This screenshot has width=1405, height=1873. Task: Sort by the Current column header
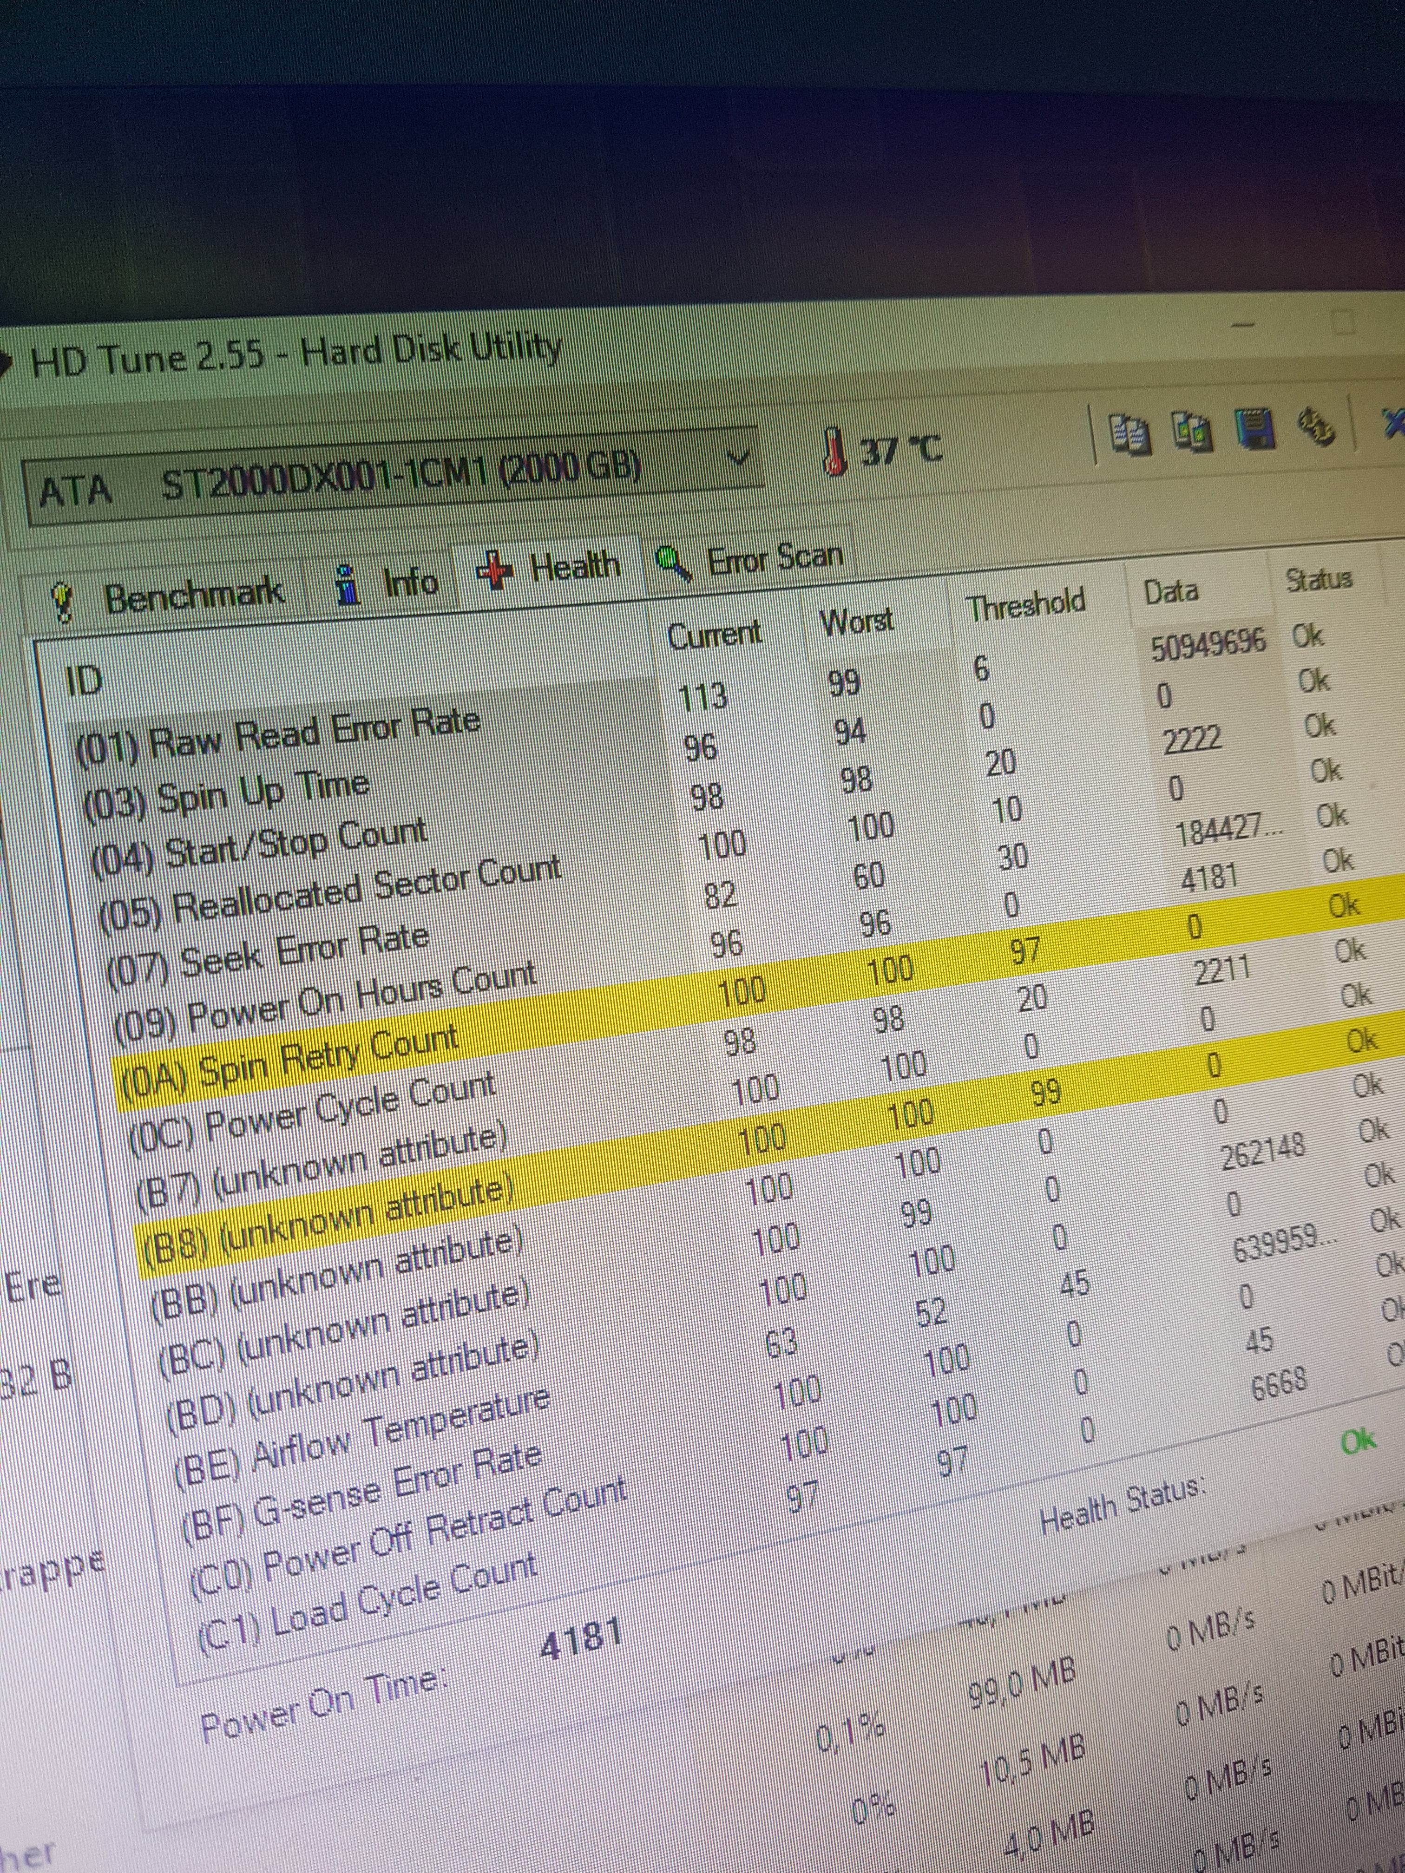click(x=714, y=634)
